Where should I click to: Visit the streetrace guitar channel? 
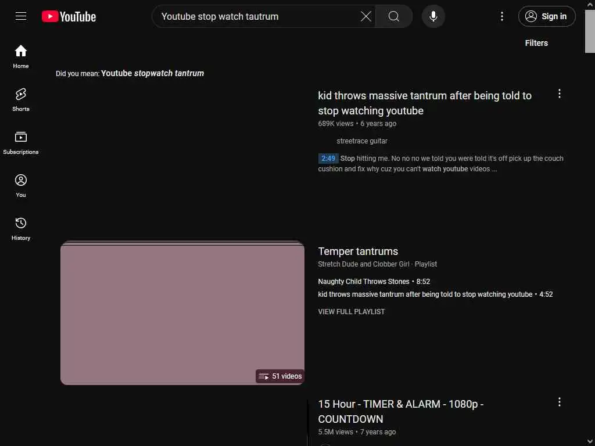[362, 141]
